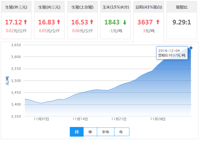Screen dimensions: 200x141
Task: Click the 元/吨 y-axis title
Action: click(7, 81)
